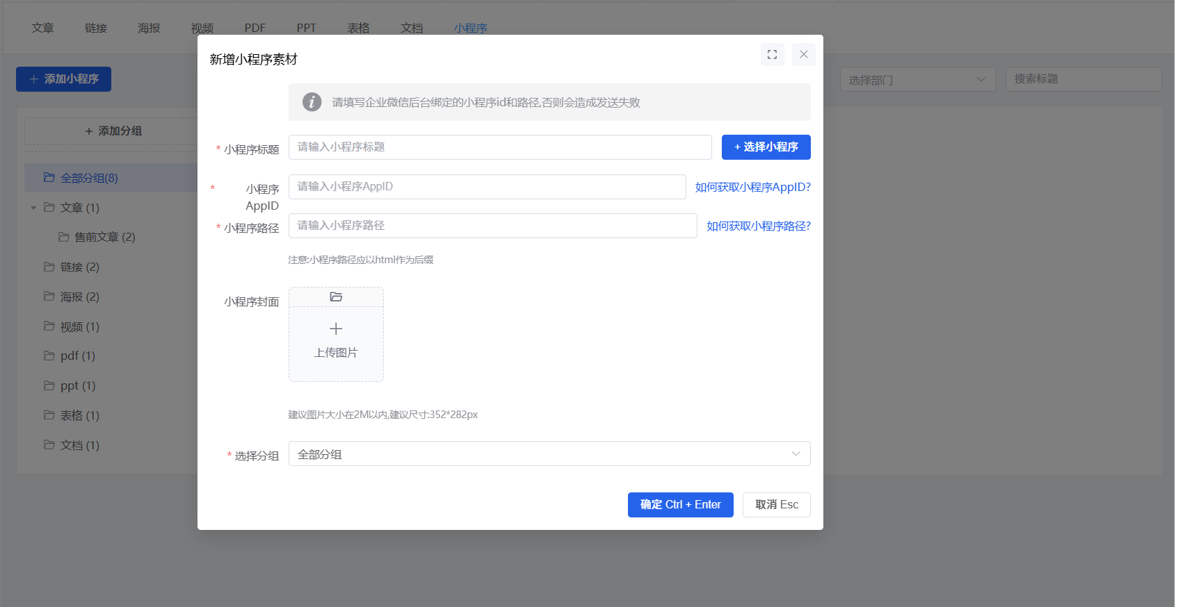Click the info icon in the notice banner

click(x=312, y=102)
